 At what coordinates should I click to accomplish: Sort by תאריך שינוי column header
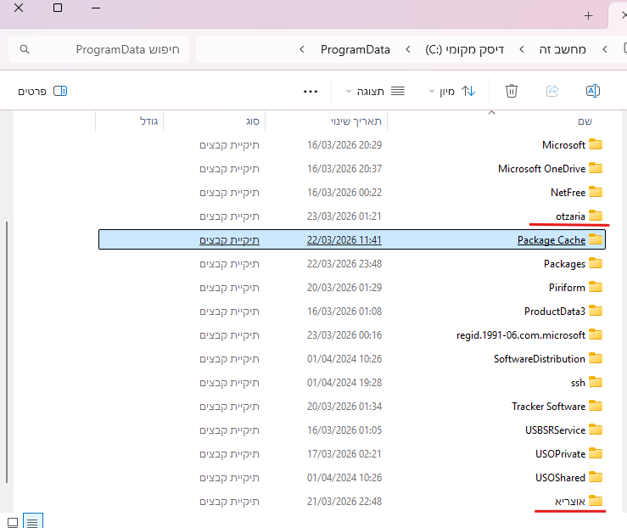click(355, 121)
